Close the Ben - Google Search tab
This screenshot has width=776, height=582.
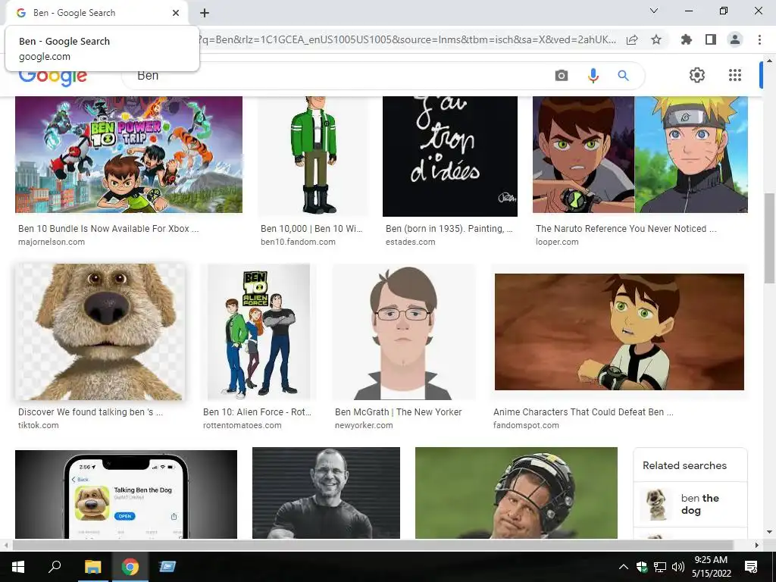click(176, 13)
